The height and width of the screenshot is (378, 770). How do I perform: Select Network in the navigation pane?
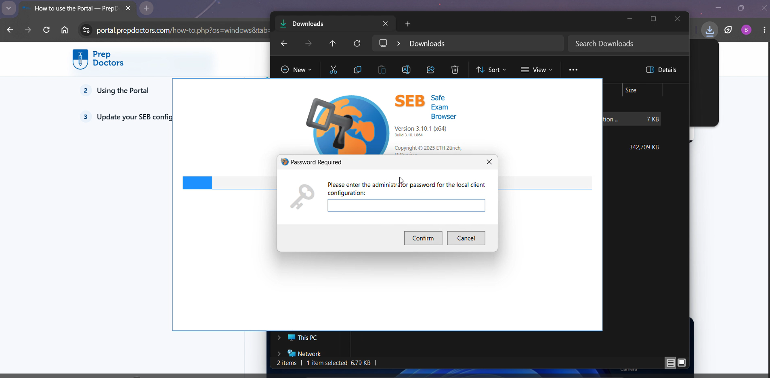[304, 354]
